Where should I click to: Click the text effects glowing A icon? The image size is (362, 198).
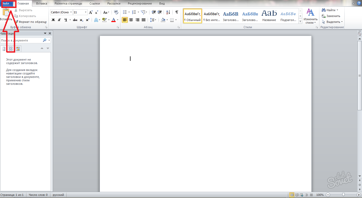pos(96,20)
